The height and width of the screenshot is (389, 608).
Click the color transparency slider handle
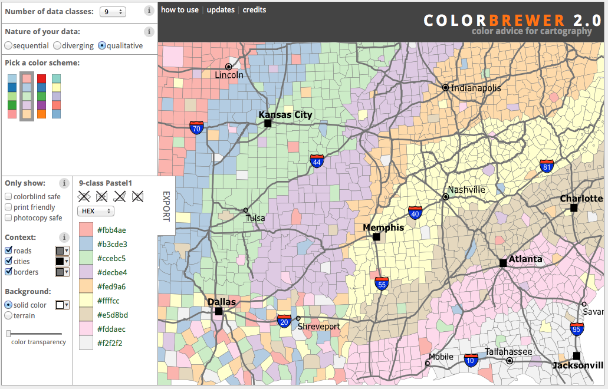click(9, 334)
